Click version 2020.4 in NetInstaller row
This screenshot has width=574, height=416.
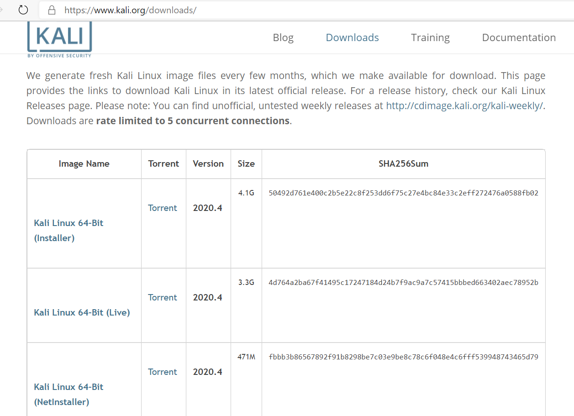[208, 372]
